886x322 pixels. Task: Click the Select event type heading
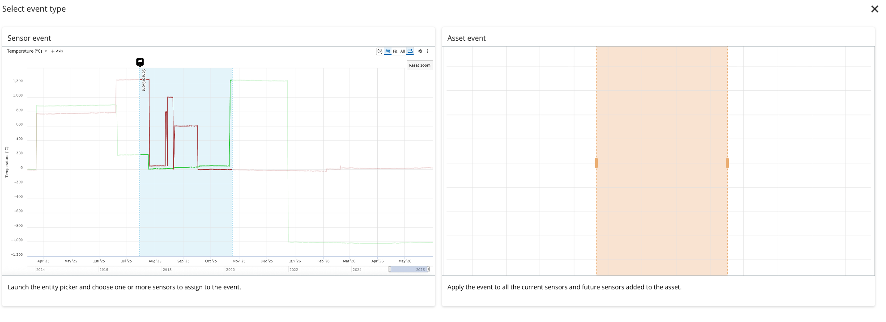[x=34, y=9]
